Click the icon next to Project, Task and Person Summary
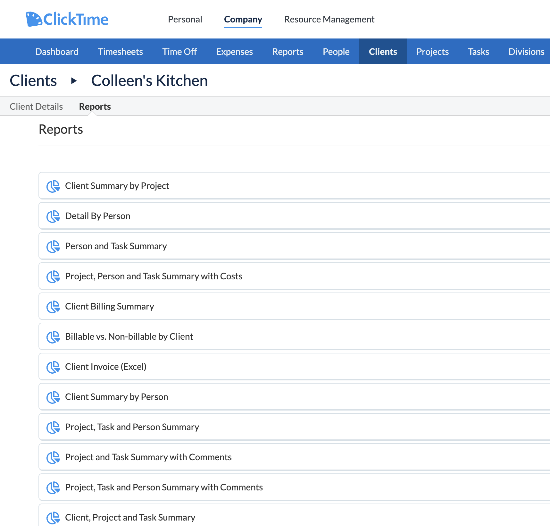This screenshot has width=550, height=526. coord(53,427)
